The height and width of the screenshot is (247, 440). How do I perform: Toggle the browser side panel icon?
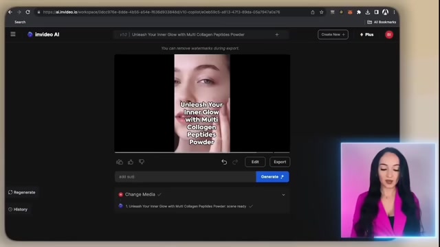377,12
